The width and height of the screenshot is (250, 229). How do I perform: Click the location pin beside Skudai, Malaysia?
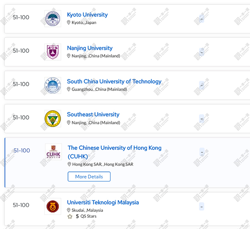click(68, 210)
